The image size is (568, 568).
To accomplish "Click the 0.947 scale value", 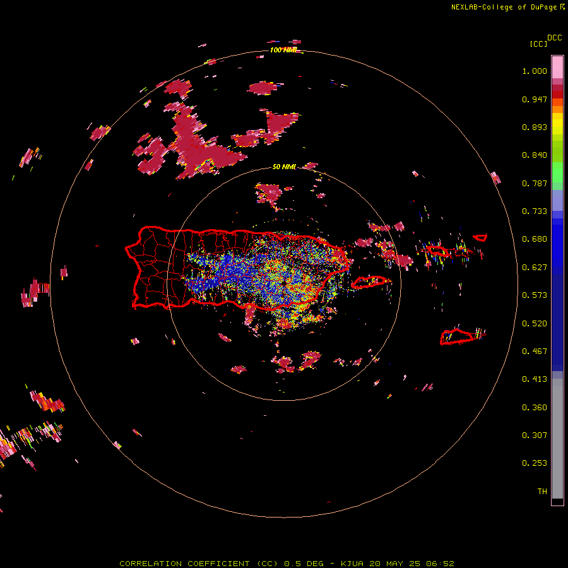I will point(535,99).
